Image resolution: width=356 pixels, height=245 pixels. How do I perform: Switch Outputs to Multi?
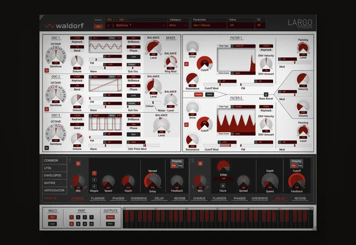pos(110,224)
